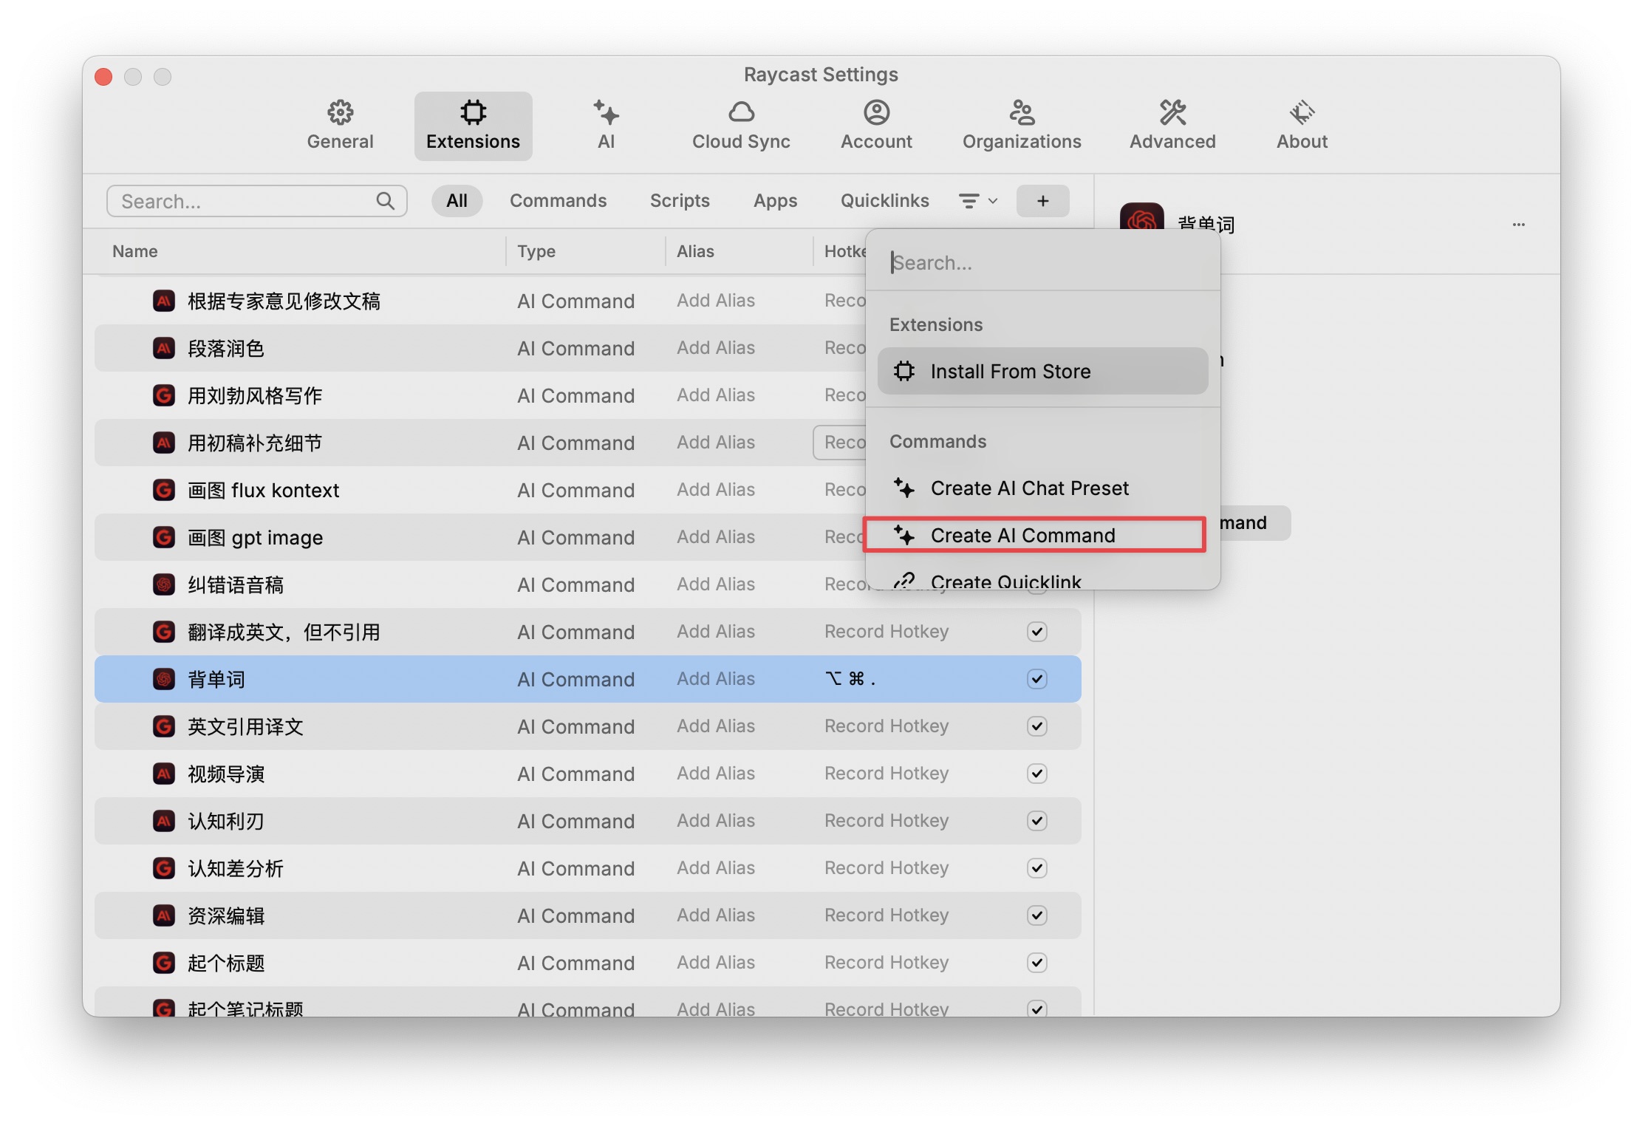Viewport: 1643px width, 1126px height.
Task: Toggle the 起个标题 enabled checkbox
Action: (1037, 963)
